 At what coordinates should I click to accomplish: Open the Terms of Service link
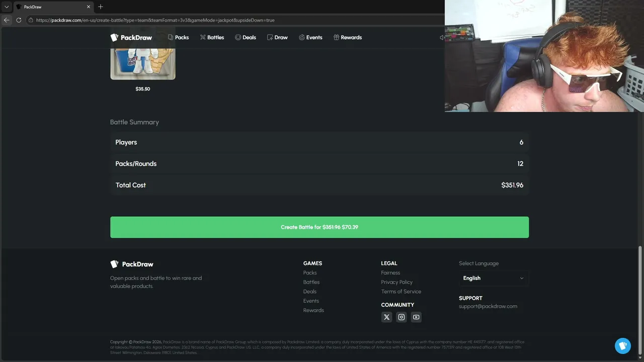point(401,292)
